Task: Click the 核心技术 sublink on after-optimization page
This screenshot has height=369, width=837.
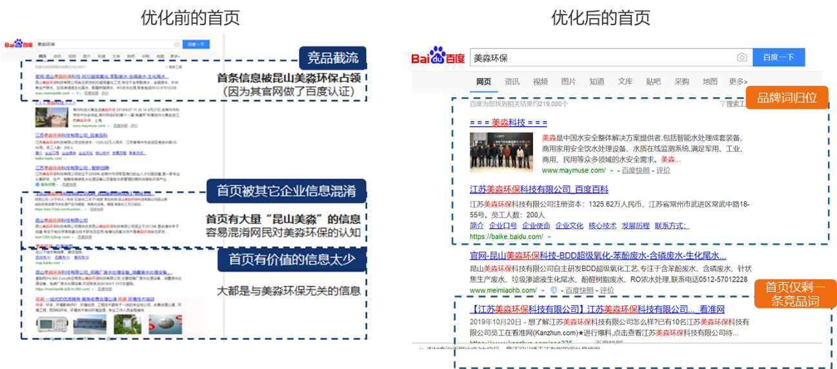Action: pos(602,226)
